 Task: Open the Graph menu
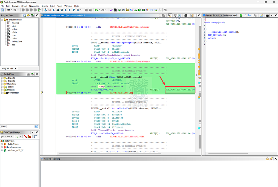pos(24,6)
